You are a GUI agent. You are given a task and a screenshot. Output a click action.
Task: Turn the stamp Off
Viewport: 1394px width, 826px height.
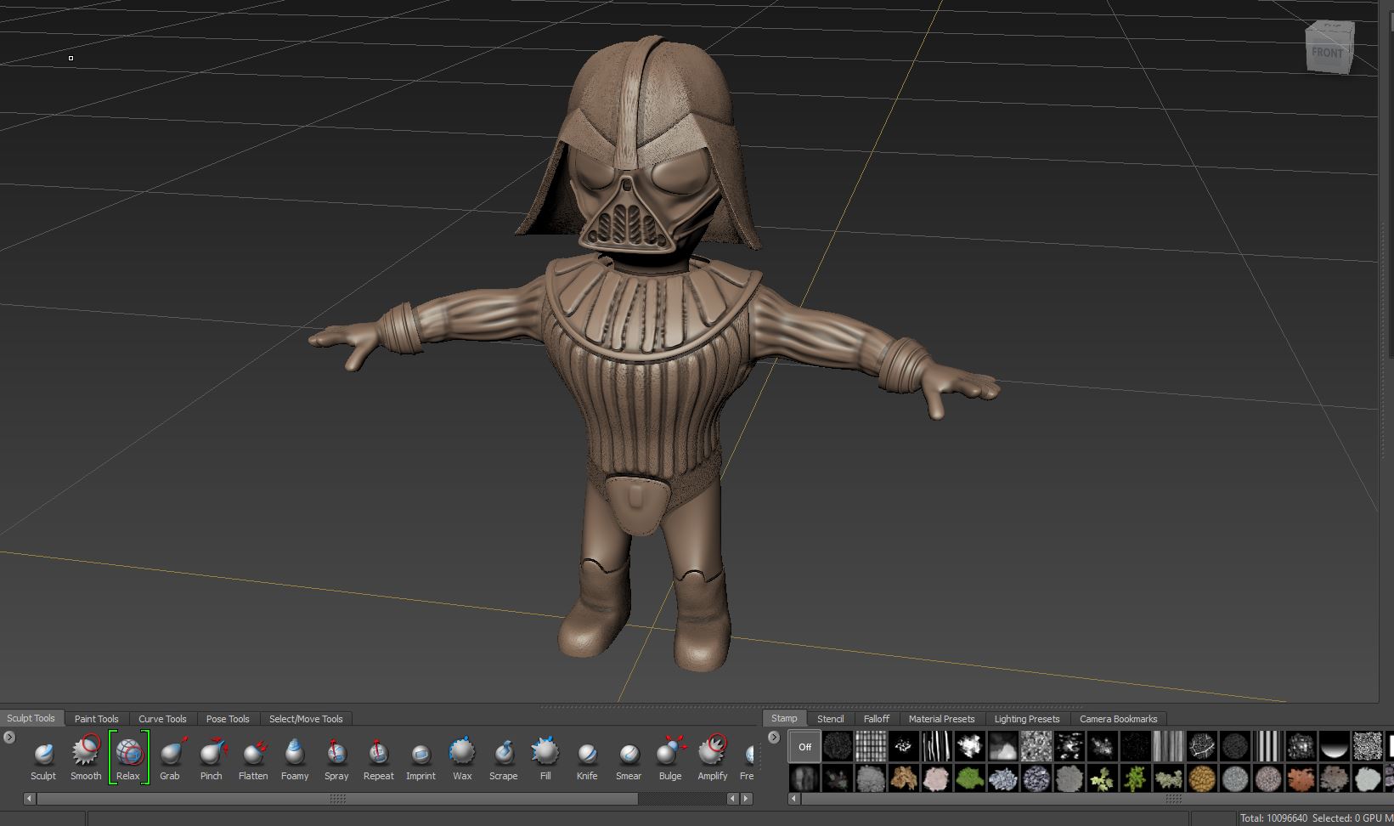point(804,747)
